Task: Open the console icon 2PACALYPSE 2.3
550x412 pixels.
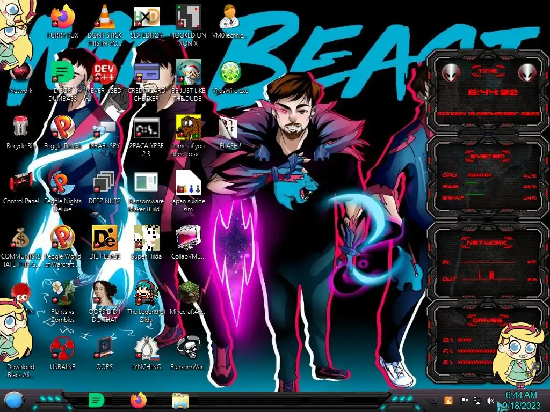Action: click(x=146, y=128)
